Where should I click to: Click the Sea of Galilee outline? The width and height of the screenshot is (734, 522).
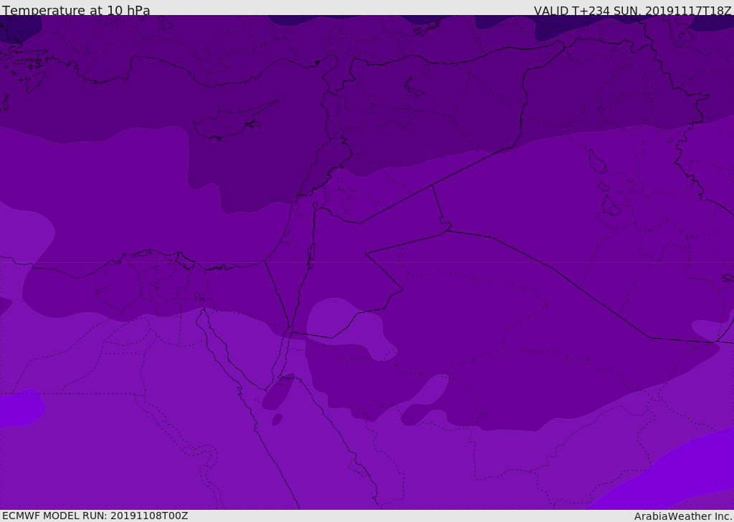tap(315, 206)
